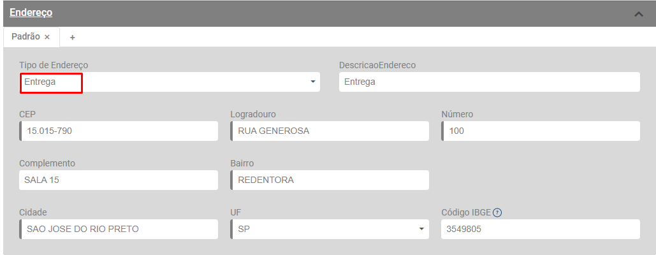Image resolution: width=656 pixels, height=255 pixels.
Task: Click the Código IBGE label text
Action: (466, 212)
